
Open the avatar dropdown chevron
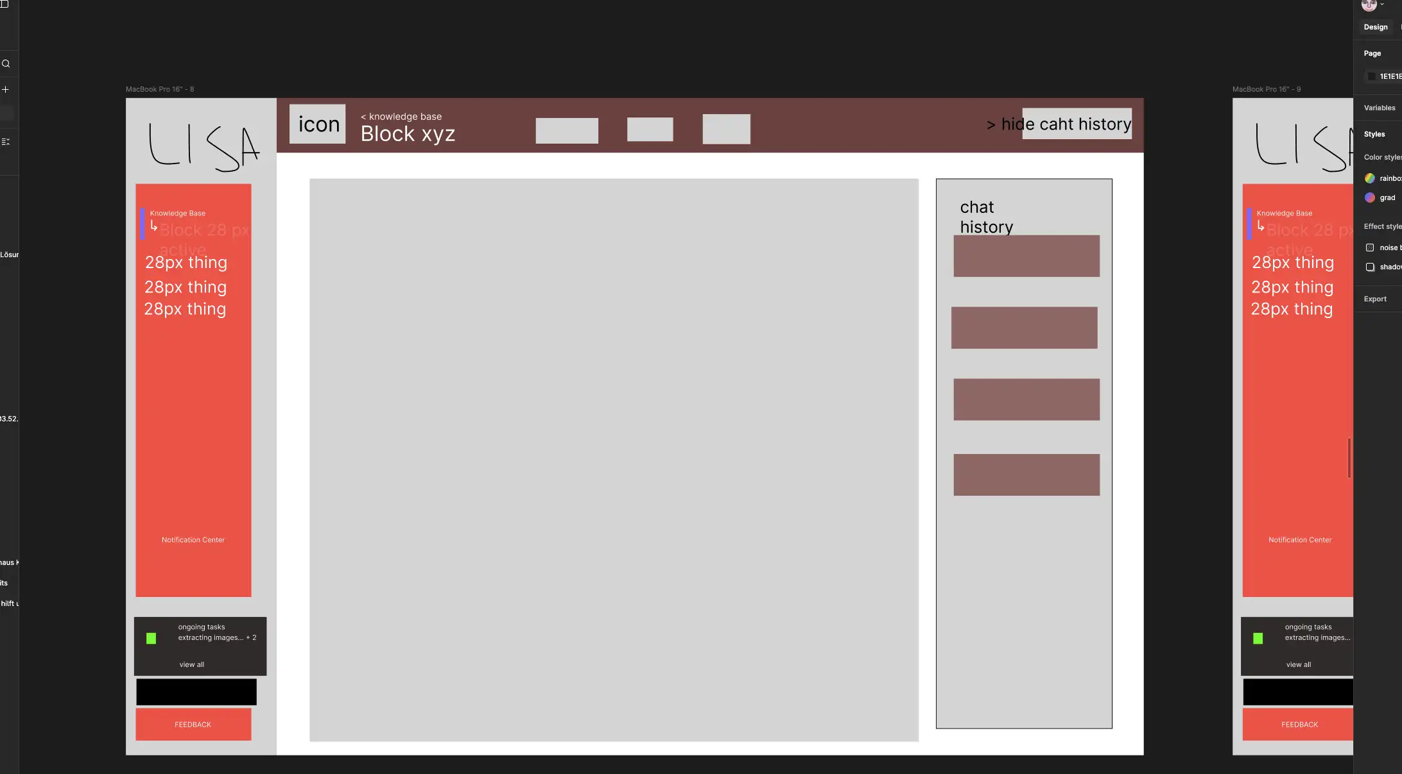coord(1382,4)
